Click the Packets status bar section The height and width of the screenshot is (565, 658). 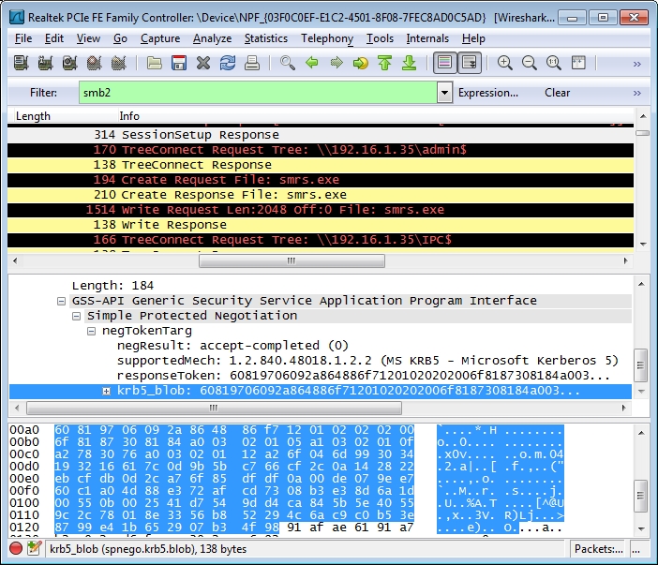(598, 549)
